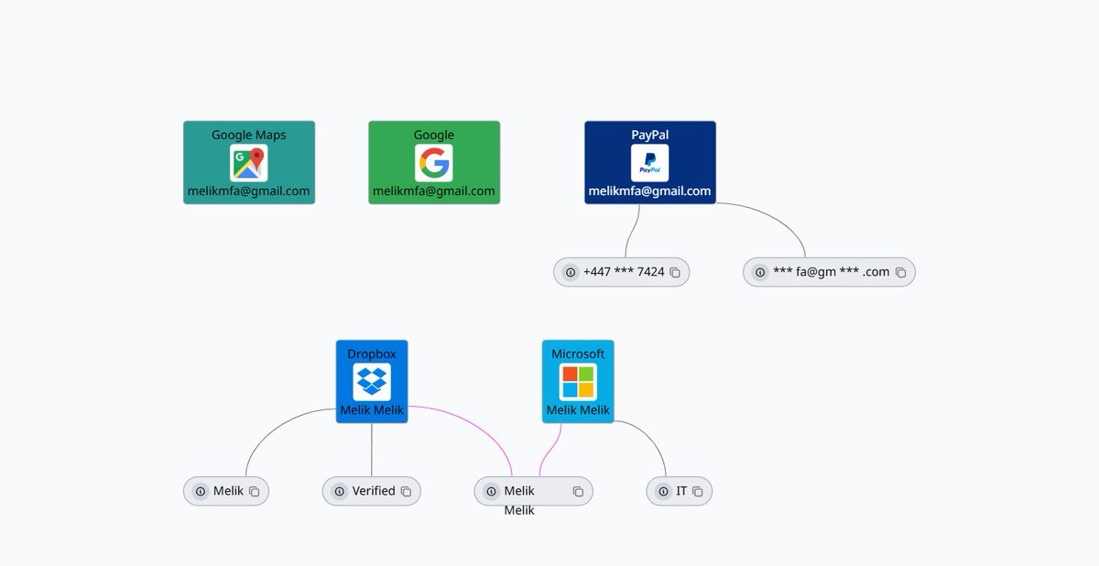Click email text in green Google card
The width and height of the screenshot is (1099, 566).
tap(434, 191)
